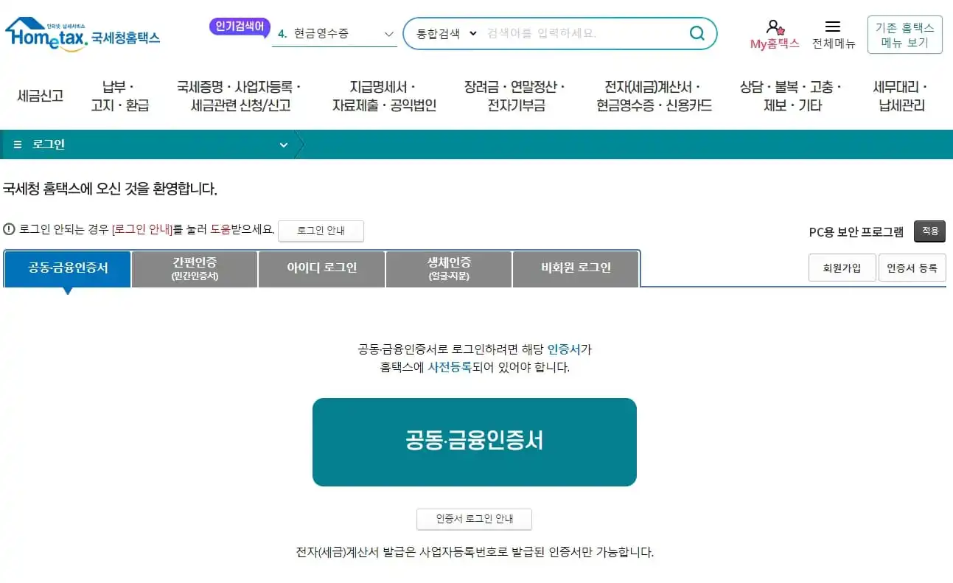Image resolution: width=953 pixels, height=583 pixels.
Task: Click the 회원가입 button
Action: (842, 268)
